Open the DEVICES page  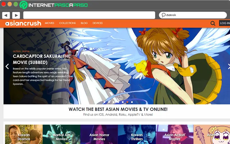click(98, 23)
